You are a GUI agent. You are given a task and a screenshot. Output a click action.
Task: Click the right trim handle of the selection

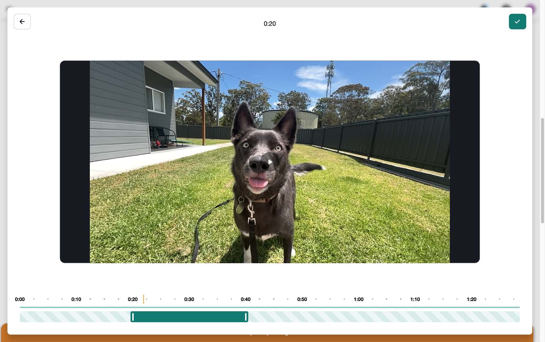(x=246, y=317)
